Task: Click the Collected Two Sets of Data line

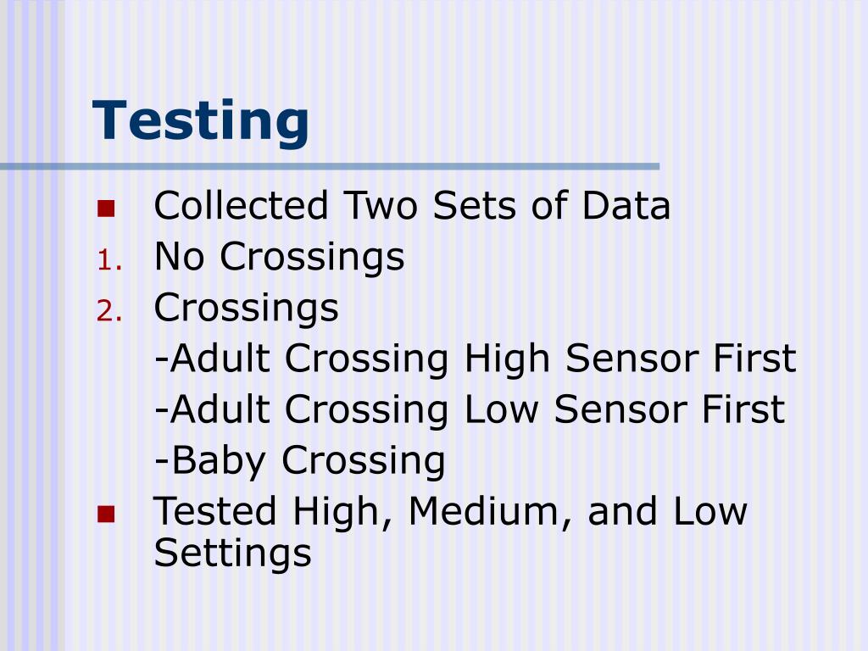Action: coord(413,205)
